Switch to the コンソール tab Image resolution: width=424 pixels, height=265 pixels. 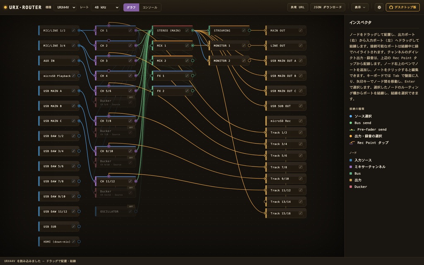click(150, 7)
